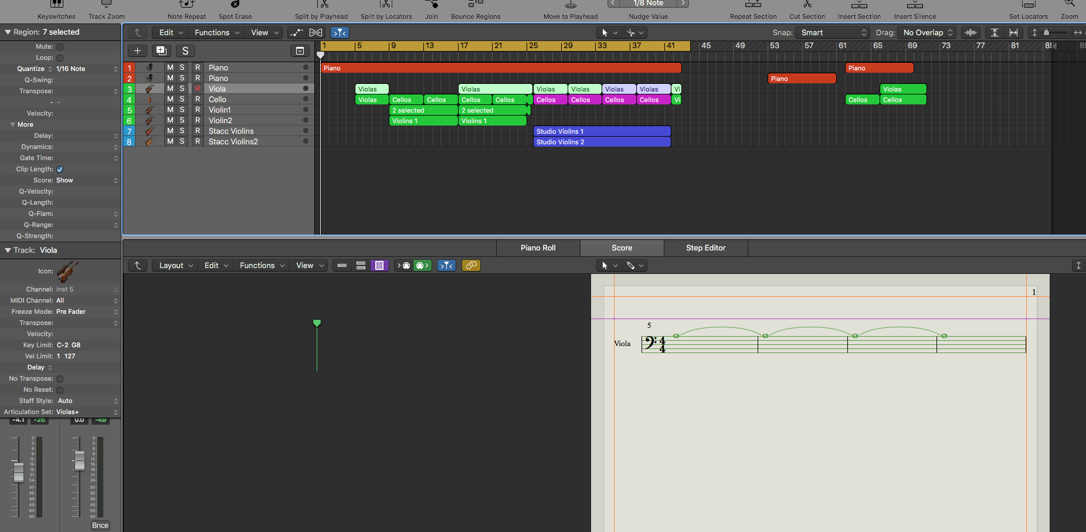Enable the Clip Length checkbox

60,170
